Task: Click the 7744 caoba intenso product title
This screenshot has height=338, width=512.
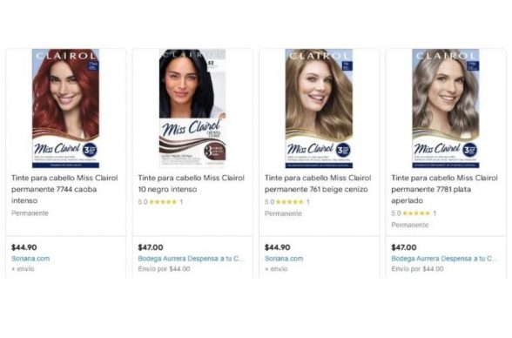Action: [x=64, y=189]
